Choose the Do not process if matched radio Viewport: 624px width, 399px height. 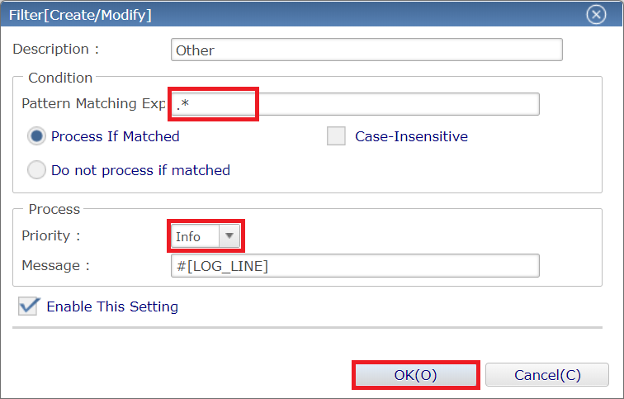36,170
